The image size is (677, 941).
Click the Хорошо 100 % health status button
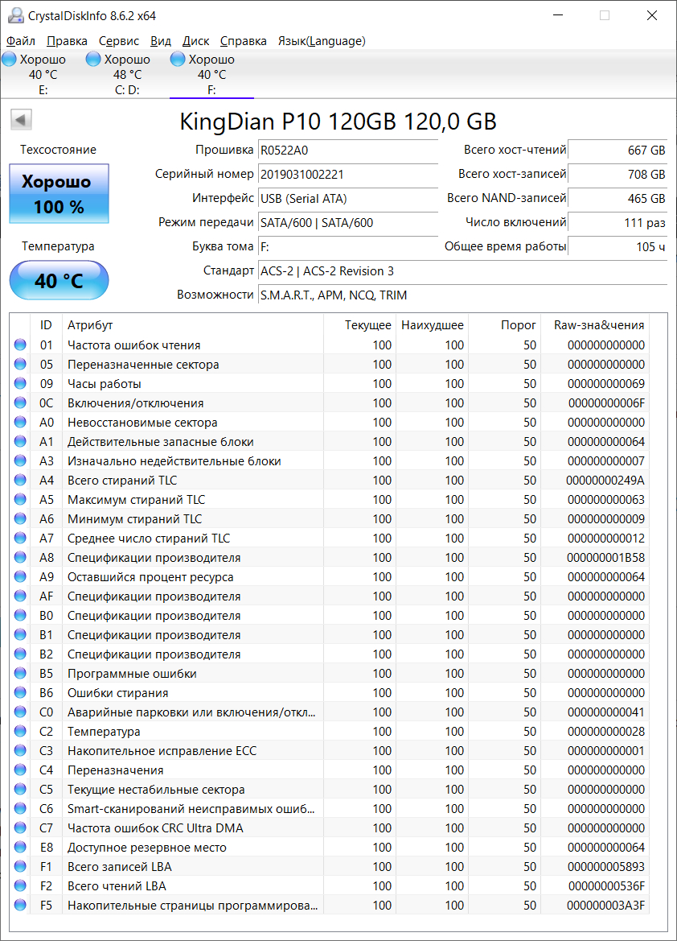click(59, 194)
